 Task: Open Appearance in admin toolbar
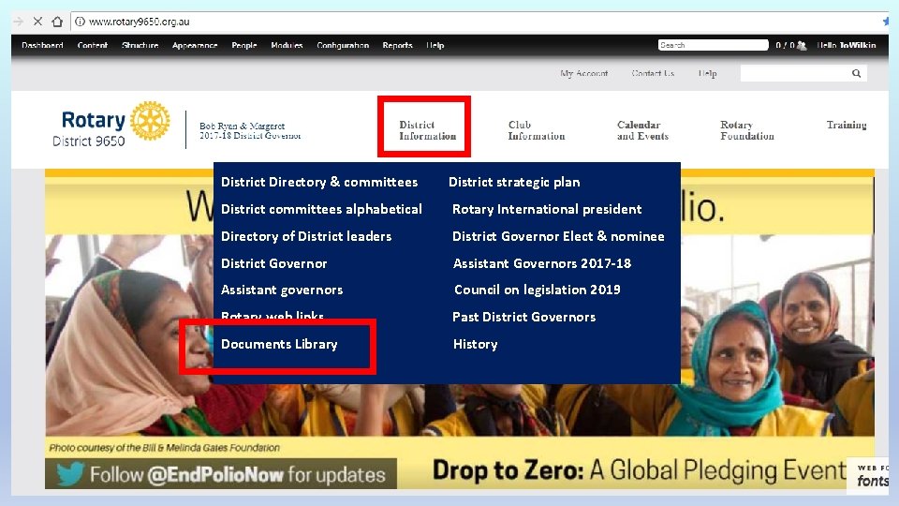click(195, 45)
